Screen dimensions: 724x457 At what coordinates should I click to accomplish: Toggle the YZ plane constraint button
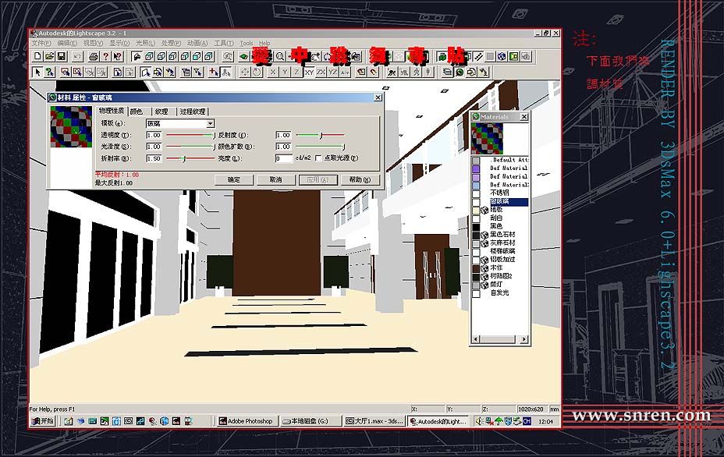coord(333,72)
